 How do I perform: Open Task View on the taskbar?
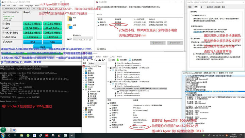click(15, 136)
